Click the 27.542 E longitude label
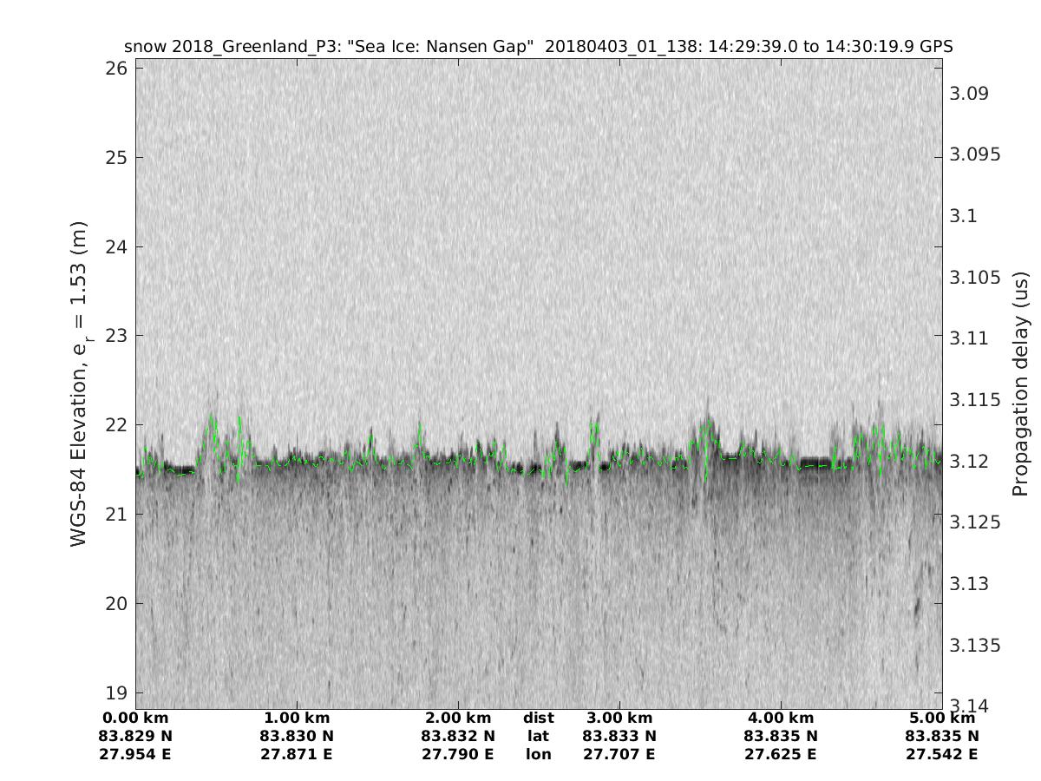This screenshot has width=1041, height=781. click(942, 754)
